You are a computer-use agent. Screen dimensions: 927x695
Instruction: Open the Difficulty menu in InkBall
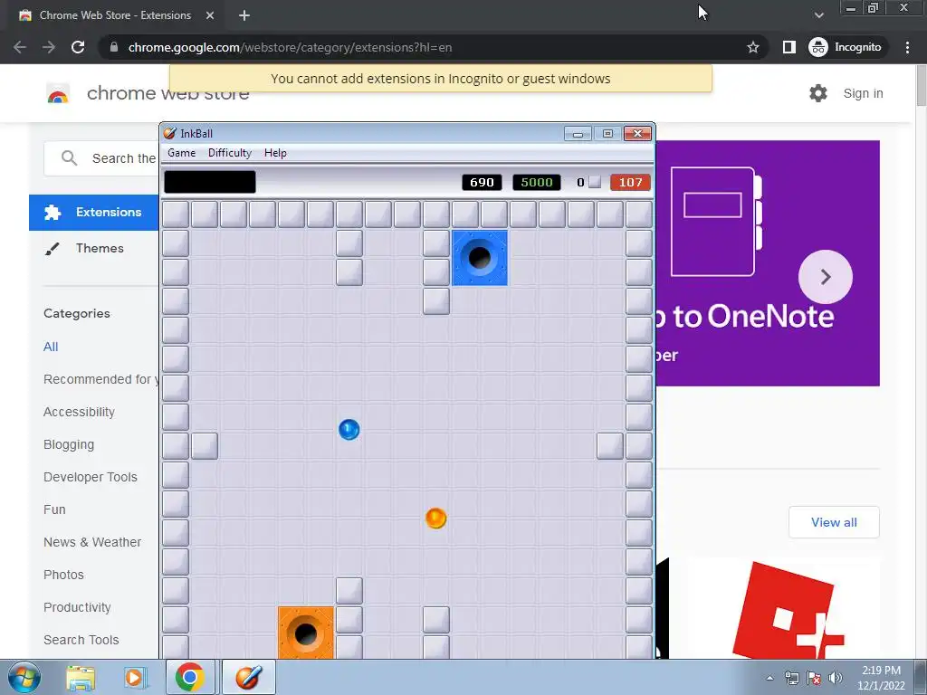pos(229,153)
